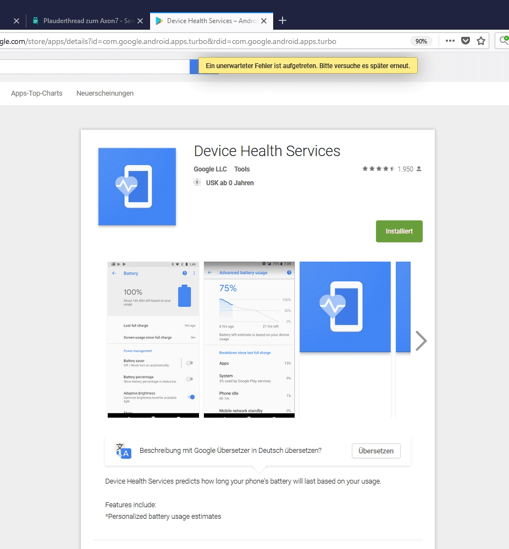Click the USK age rating icon

tap(197, 182)
